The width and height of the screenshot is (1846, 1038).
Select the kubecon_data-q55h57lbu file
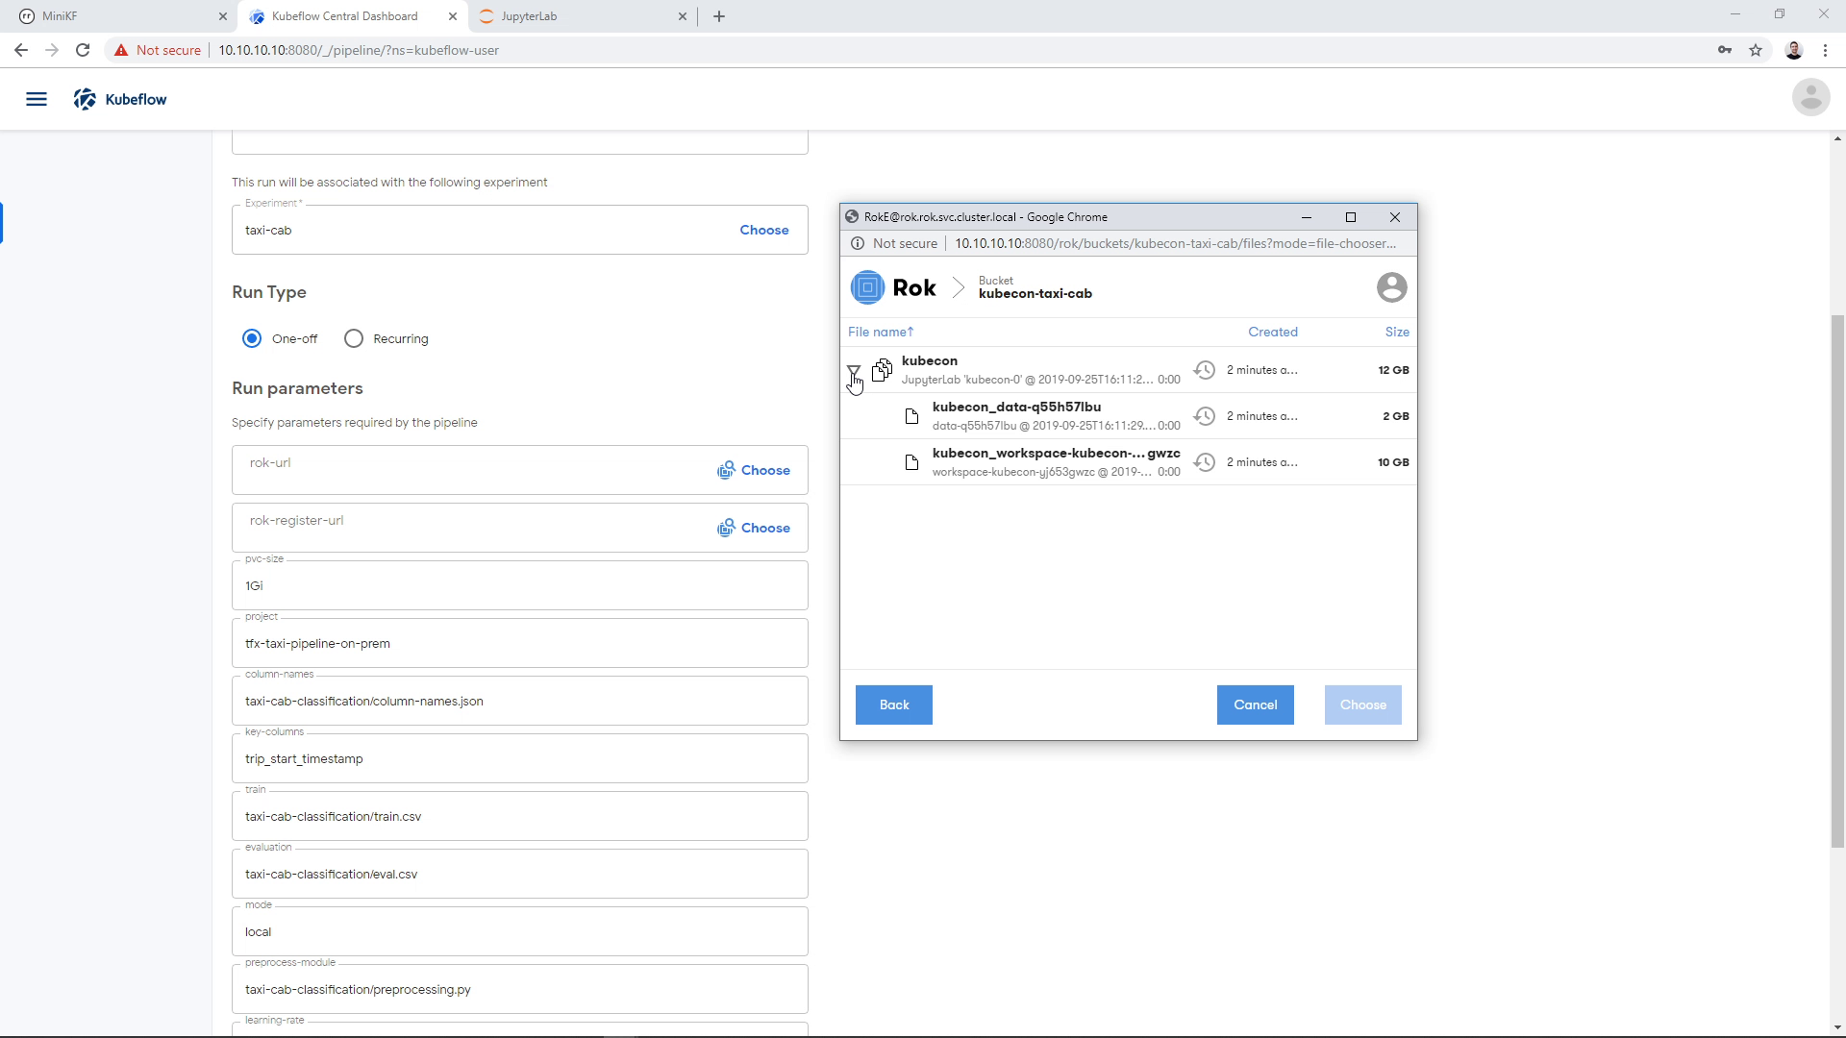(1128, 416)
